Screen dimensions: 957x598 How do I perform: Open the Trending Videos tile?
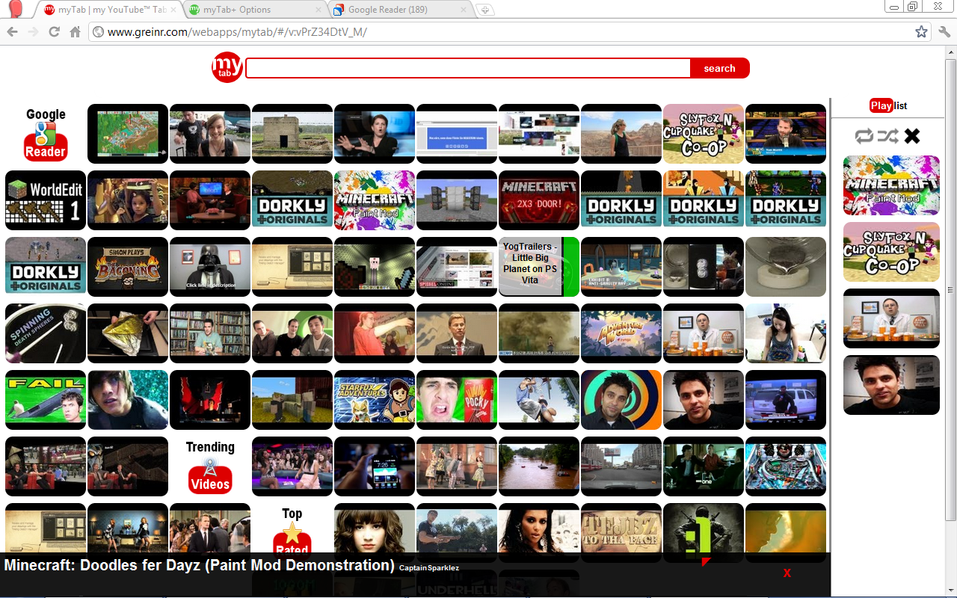pos(210,466)
